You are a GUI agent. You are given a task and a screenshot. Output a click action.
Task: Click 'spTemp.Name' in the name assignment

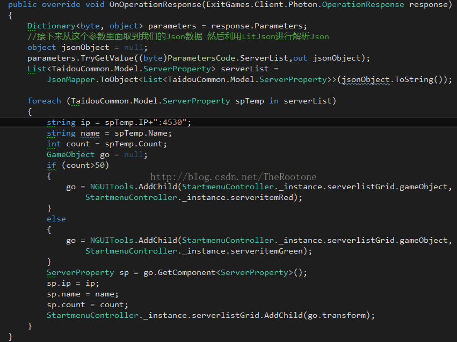141,133
